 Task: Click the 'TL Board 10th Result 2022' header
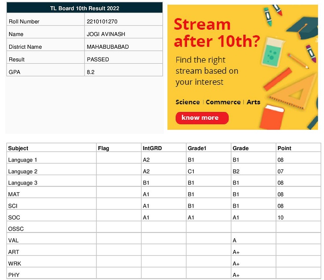click(85, 8)
